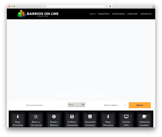
Task: Open the Barrio dropdown selector
Action: tap(76, 105)
